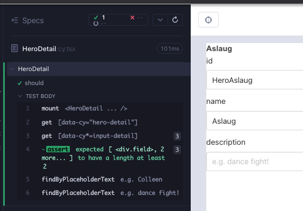Click the element count badge on the input-detail get
This screenshot has height=211, width=303.
(x=177, y=136)
